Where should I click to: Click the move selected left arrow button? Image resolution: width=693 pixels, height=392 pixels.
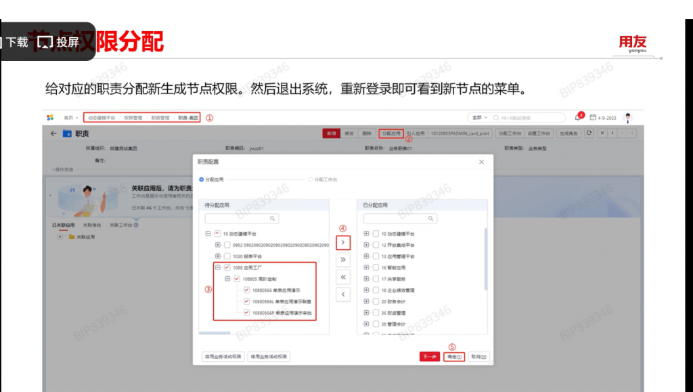[343, 295]
